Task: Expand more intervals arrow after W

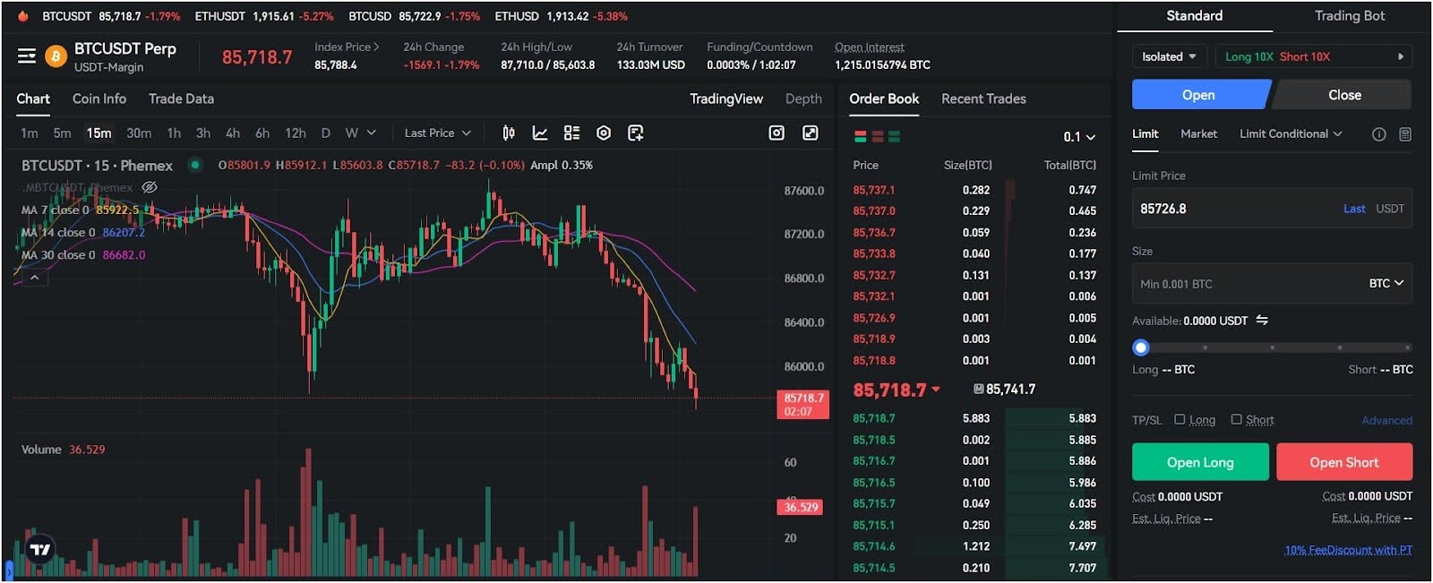Action: point(371,133)
